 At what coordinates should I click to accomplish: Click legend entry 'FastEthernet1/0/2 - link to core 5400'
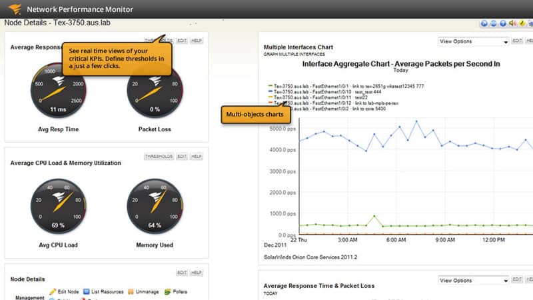pos(338,109)
